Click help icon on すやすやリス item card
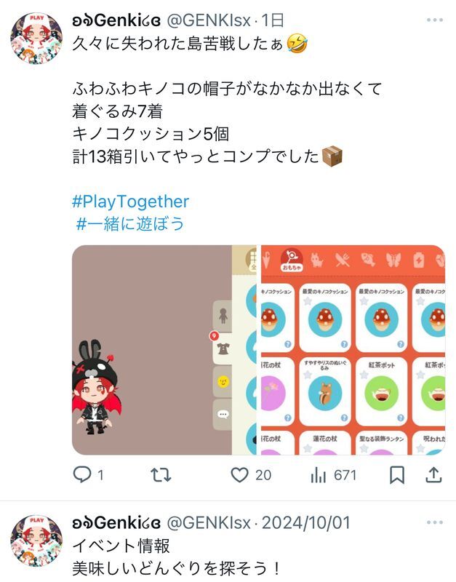Screen dimensions: 456x582 [x=344, y=418]
